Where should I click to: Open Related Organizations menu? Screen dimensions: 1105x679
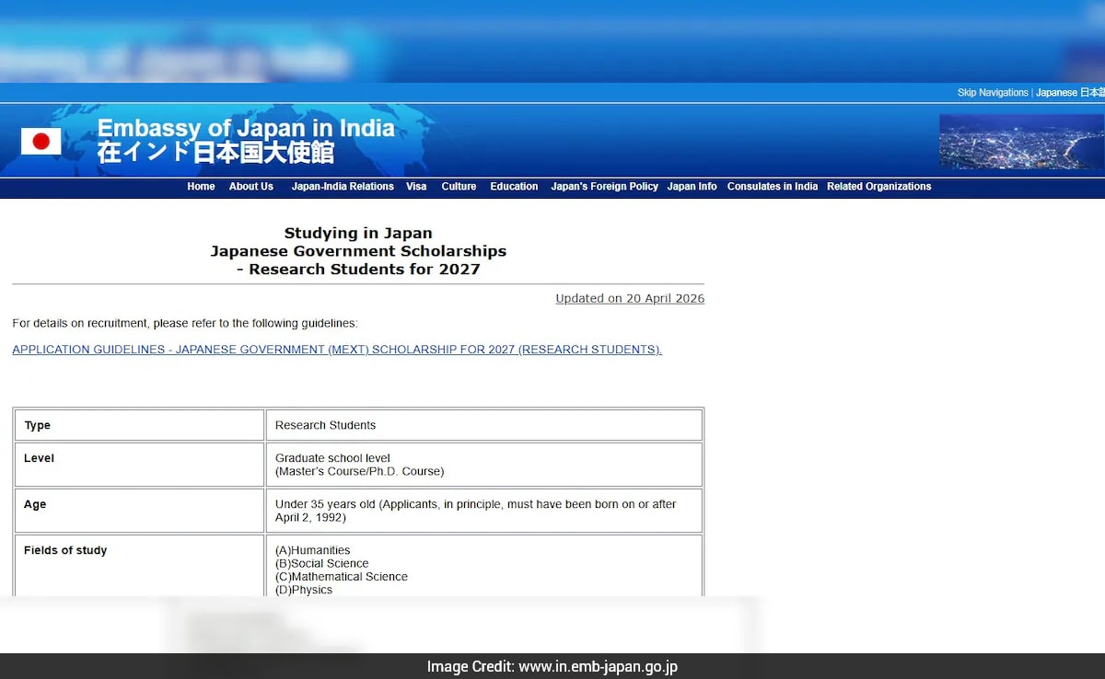pyautogui.click(x=879, y=187)
